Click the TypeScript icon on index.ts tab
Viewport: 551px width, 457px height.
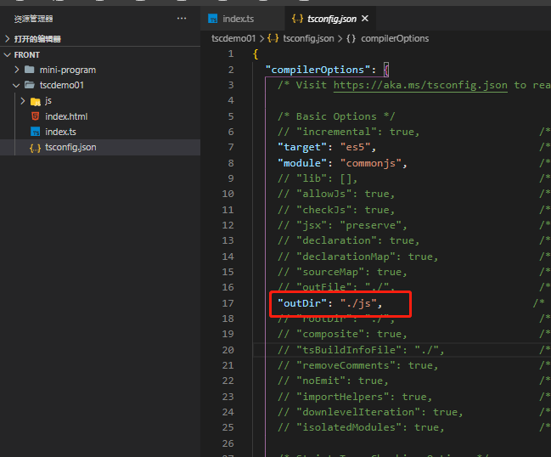tap(212, 19)
